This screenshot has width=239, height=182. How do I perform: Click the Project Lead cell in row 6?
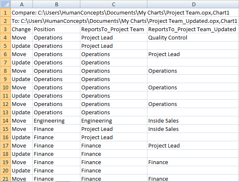click(193, 54)
